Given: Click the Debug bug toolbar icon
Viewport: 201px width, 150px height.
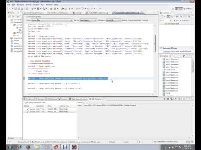Looking at the screenshot, I should point(32,9).
